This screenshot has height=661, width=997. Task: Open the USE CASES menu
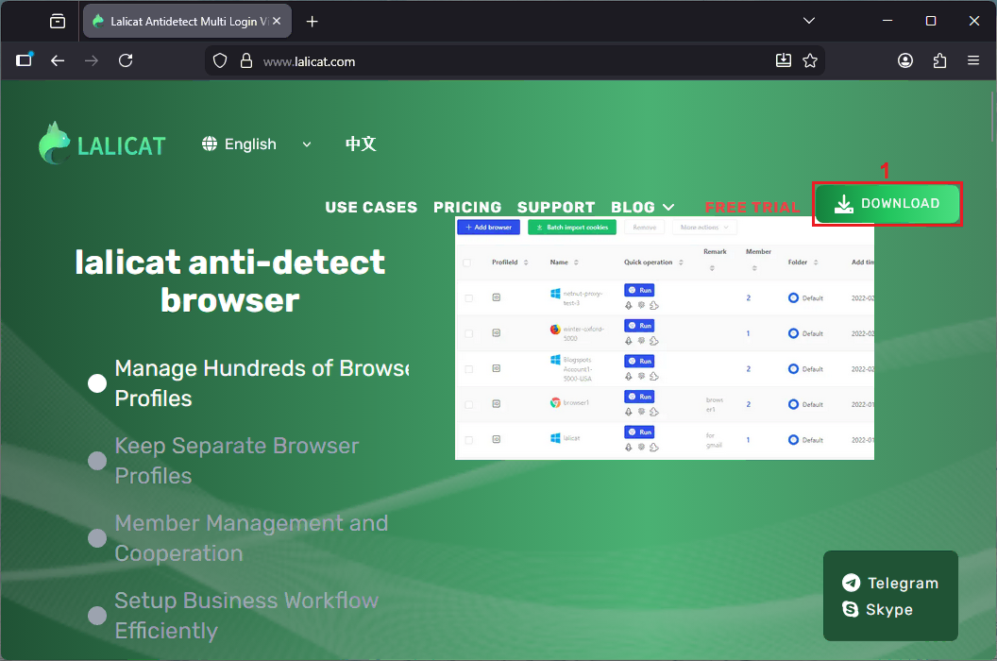[x=371, y=208]
